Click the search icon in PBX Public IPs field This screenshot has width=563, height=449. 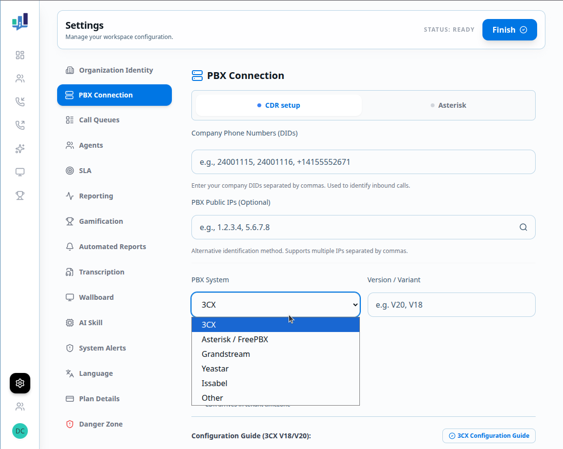point(523,227)
